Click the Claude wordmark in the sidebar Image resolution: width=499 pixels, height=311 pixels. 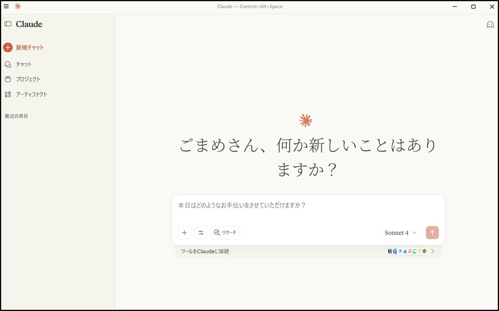click(29, 24)
